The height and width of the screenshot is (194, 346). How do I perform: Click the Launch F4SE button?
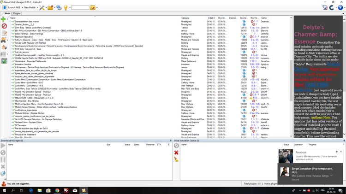pyautogui.click(x=12, y=8)
